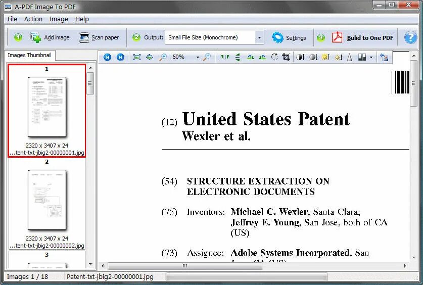This screenshot has width=423, height=285.
Task: Click preview vertical scroll down arrow
Action: [x=414, y=258]
